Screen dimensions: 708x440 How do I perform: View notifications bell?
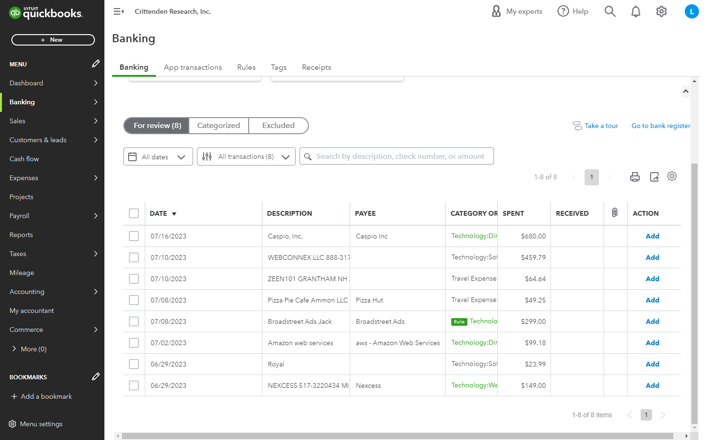tap(636, 11)
